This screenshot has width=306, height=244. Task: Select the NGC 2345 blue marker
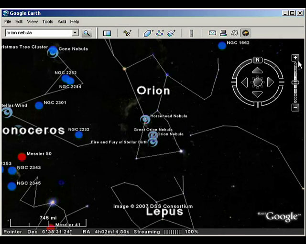point(11,186)
